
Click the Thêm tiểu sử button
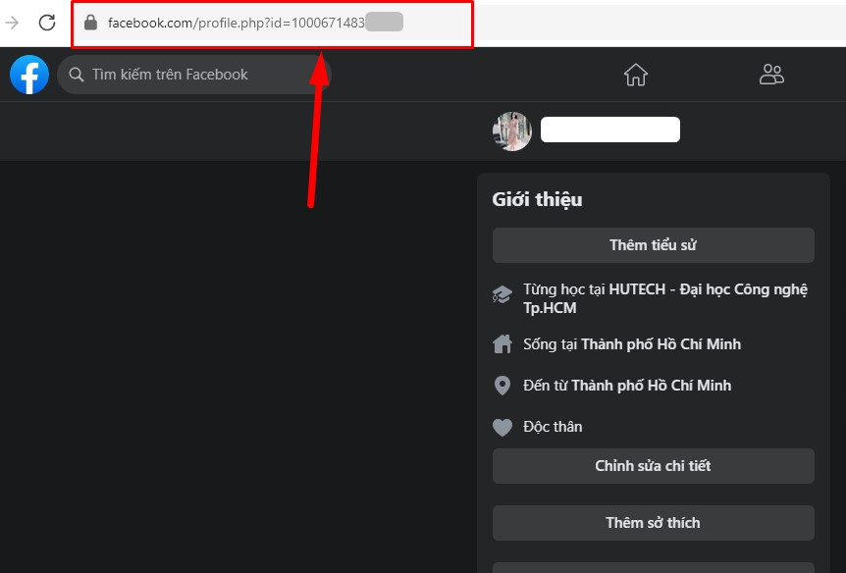click(x=654, y=245)
